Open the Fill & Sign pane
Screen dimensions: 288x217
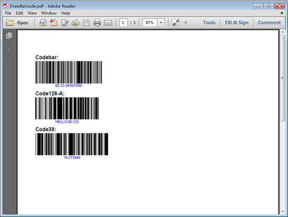click(237, 22)
